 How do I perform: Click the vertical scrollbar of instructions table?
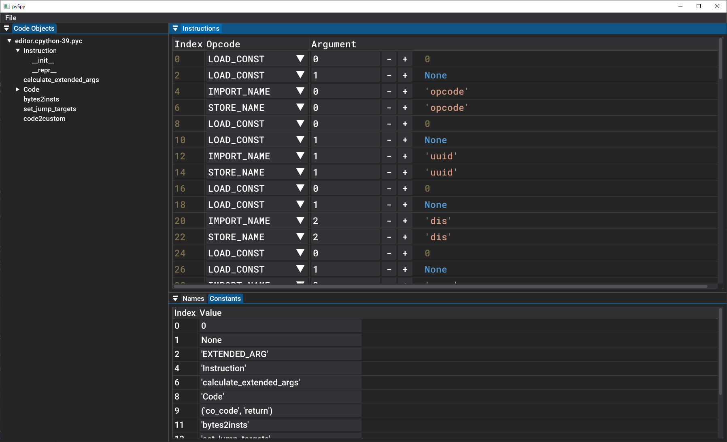point(721,59)
